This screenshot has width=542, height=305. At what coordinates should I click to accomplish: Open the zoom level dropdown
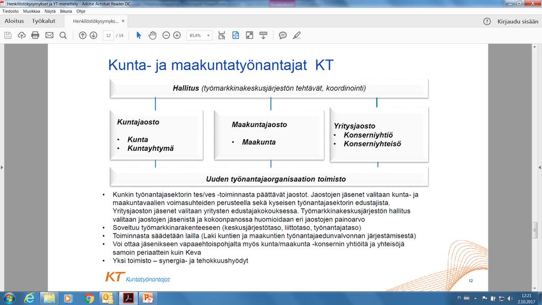click(x=209, y=35)
